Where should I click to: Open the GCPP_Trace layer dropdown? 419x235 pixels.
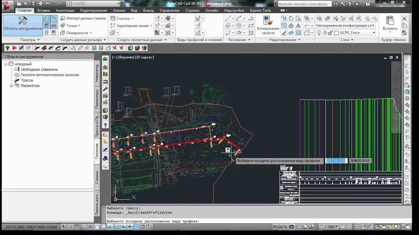coord(373,33)
